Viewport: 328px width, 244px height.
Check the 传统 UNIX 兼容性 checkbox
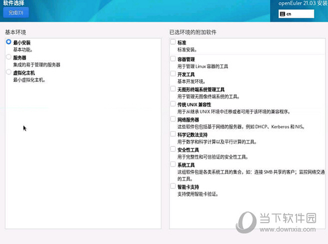(x=173, y=104)
